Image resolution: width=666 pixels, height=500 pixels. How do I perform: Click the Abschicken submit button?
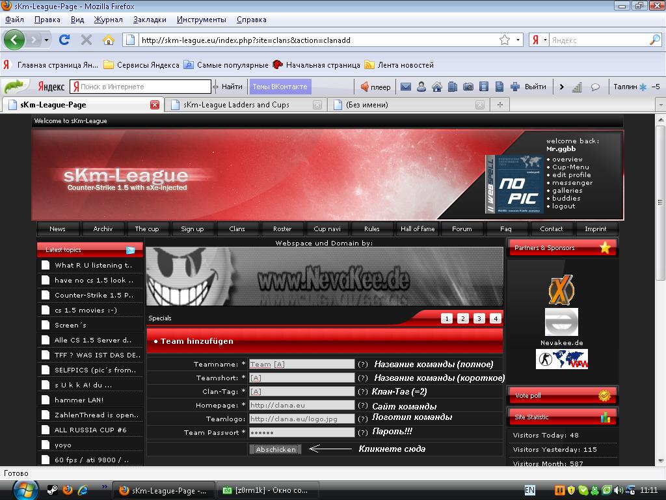click(276, 449)
